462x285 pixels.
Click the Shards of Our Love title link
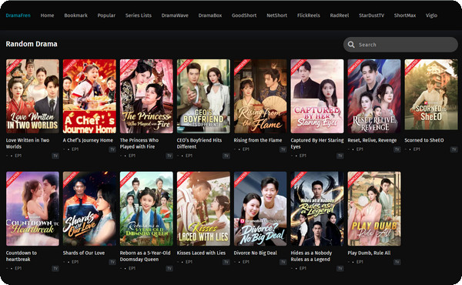[84, 253]
